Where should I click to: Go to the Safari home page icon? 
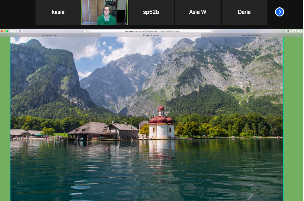(87, 31)
